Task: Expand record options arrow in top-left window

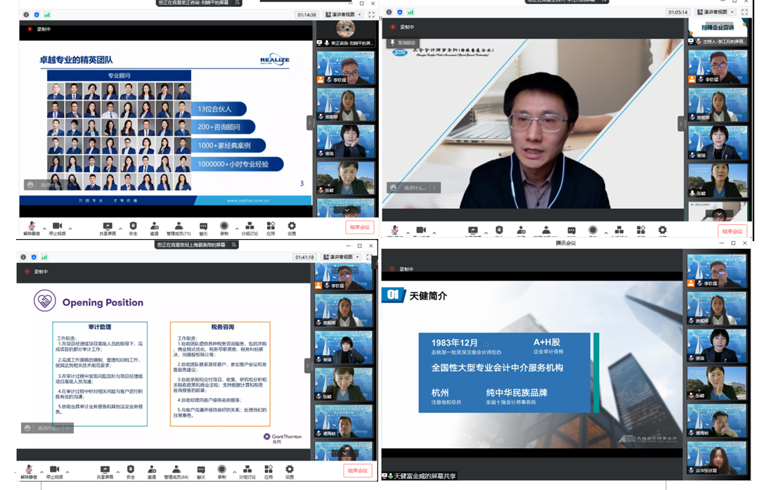Action: 237,228
